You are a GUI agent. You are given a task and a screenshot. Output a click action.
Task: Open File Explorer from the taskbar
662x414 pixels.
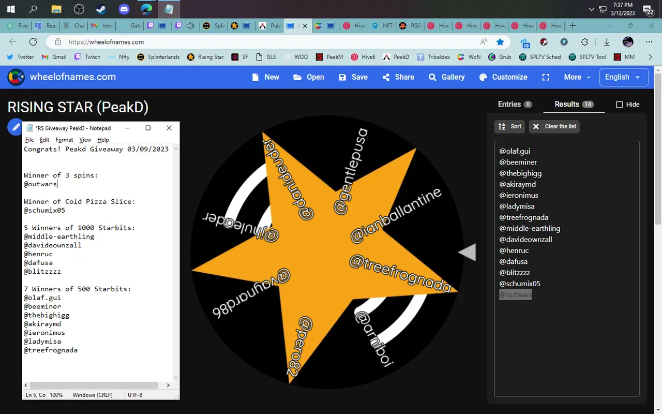[x=56, y=9]
